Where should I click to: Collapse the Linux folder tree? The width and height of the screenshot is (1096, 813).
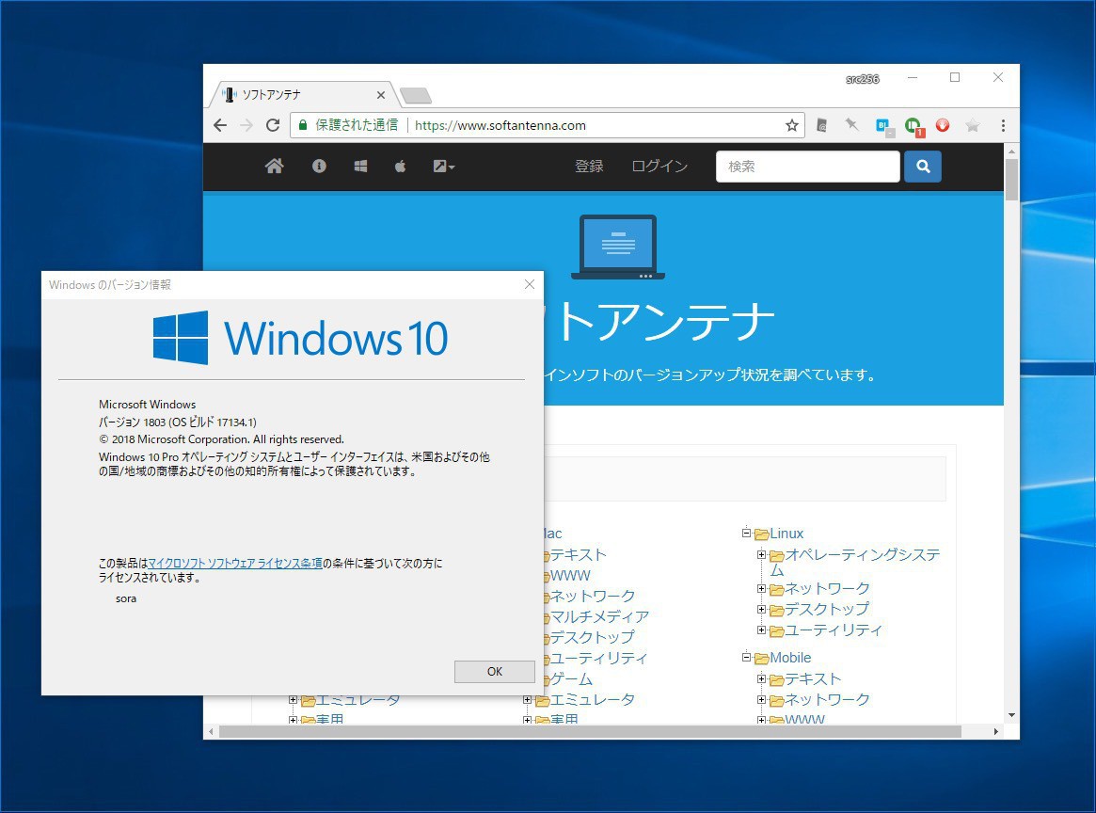point(746,533)
